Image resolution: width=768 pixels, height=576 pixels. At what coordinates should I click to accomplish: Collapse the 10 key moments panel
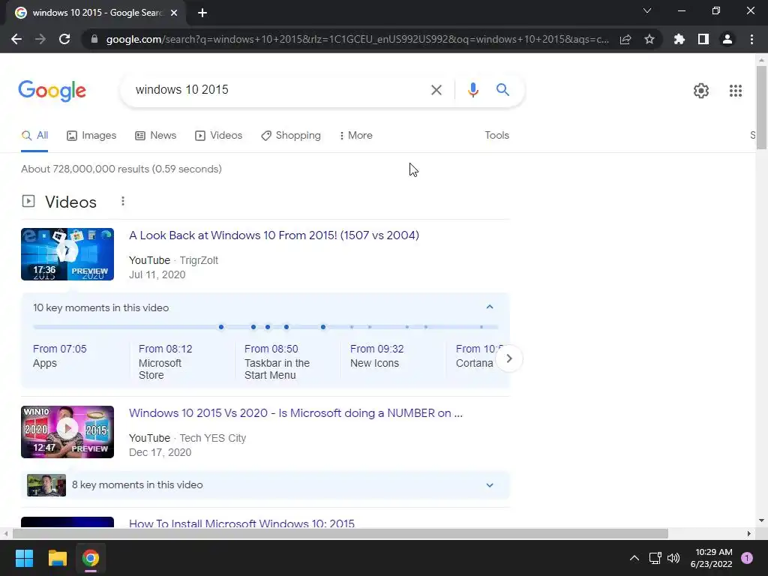coord(489,307)
